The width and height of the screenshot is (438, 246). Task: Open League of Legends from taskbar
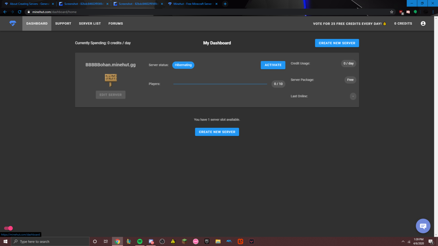point(128,241)
